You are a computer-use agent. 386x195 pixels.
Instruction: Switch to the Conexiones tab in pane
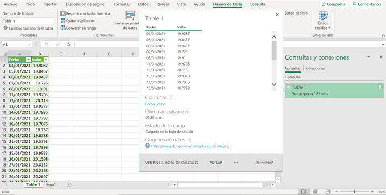pos(315,68)
